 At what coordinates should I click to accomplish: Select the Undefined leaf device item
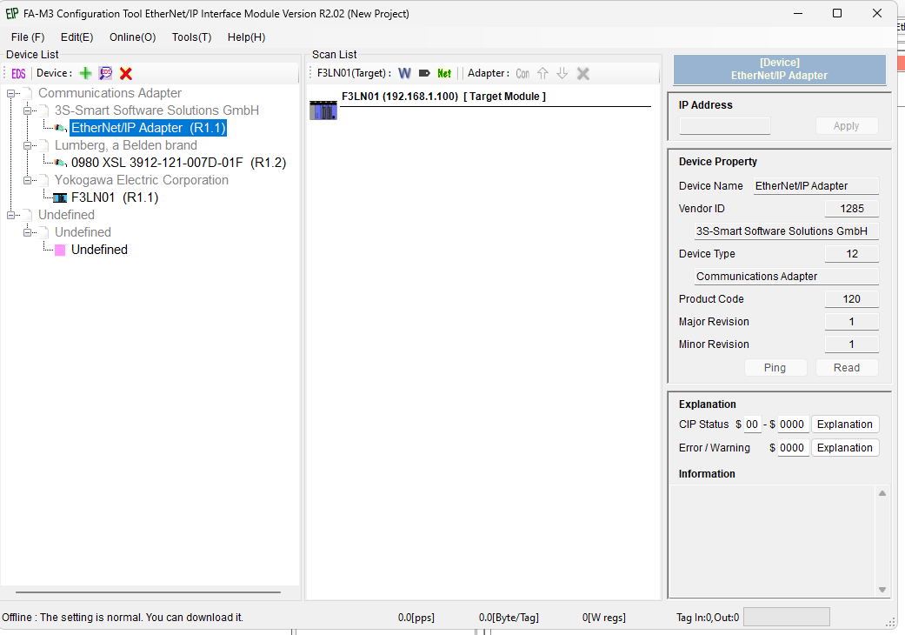tap(99, 250)
